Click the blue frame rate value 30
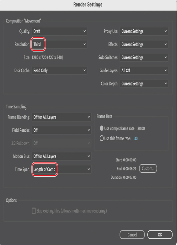Screen dimensions: 177x245 [136, 138]
